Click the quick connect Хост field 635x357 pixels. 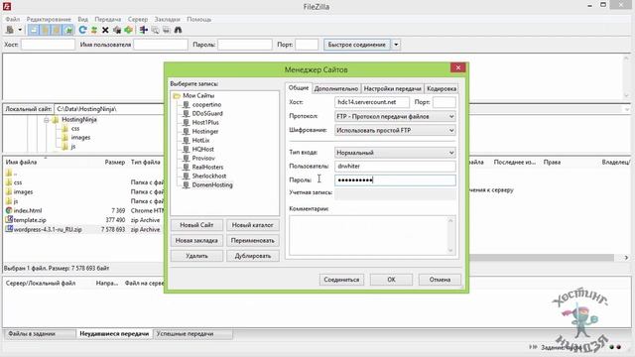point(48,45)
